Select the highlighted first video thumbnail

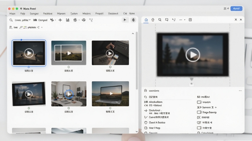(29, 53)
